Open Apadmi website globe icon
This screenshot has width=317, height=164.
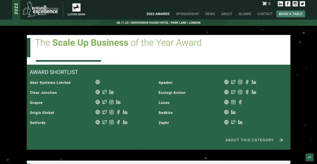(x=226, y=82)
